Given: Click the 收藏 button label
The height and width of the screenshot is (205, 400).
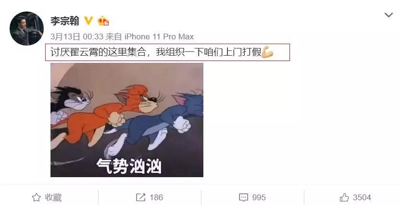Looking at the screenshot, I should point(53,197).
